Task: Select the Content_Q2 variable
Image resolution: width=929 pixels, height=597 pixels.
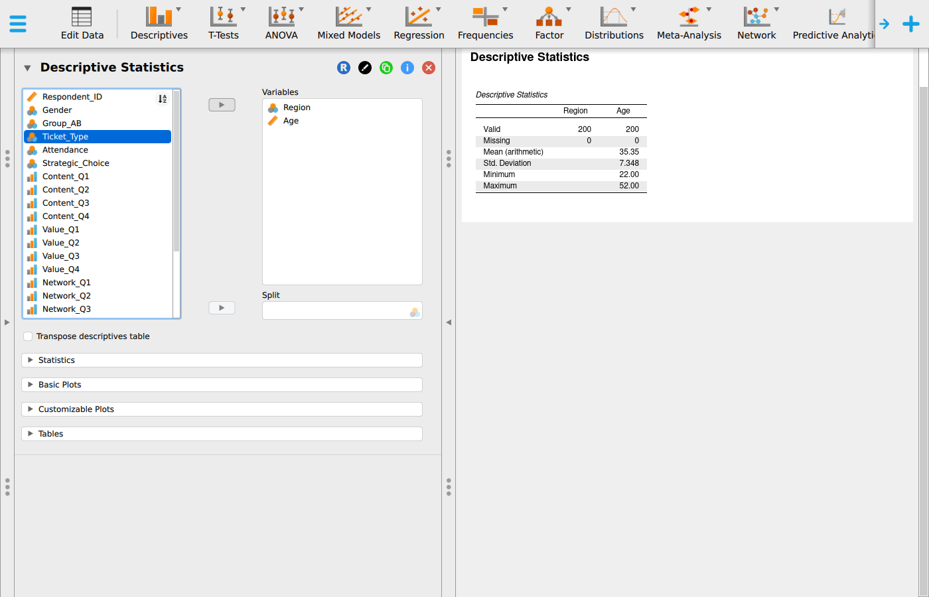Action: tap(98, 190)
